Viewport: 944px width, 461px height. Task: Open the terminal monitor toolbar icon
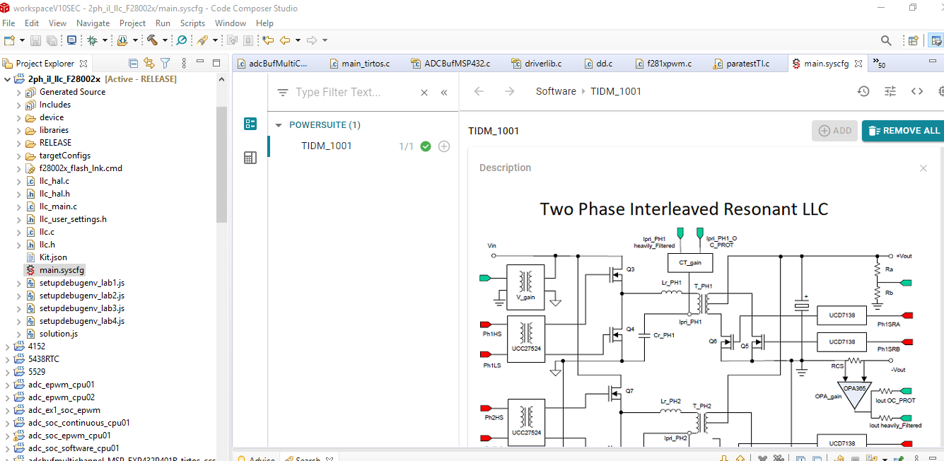(x=71, y=40)
